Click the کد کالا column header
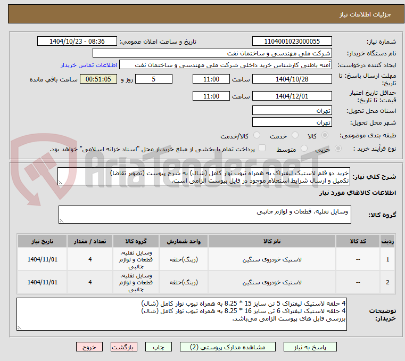 pyautogui.click(x=358, y=241)
